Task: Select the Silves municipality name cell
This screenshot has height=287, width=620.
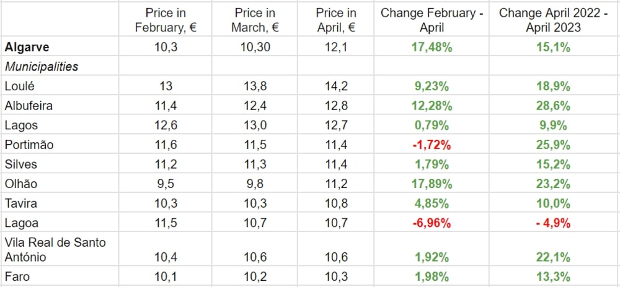Action: click(20, 165)
